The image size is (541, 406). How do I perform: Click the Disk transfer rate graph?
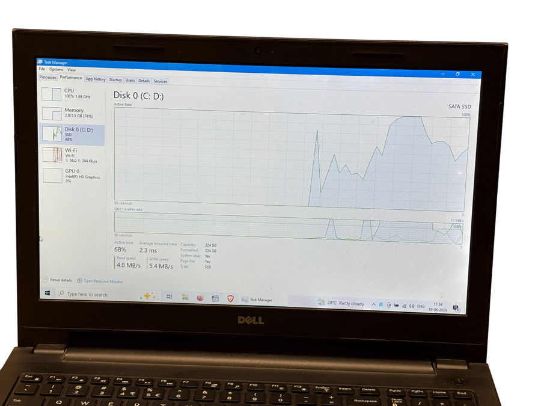[289, 228]
